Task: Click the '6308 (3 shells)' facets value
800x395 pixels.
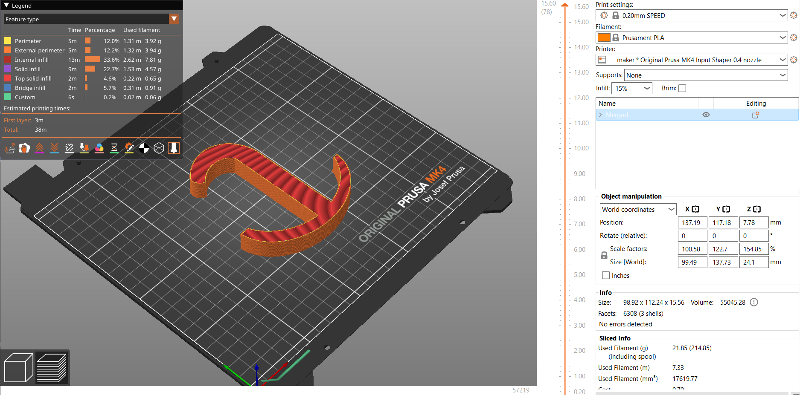Action: coord(643,314)
